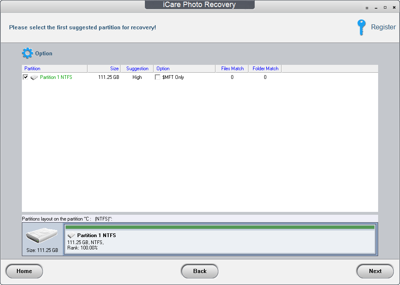Click the Option column header
The width and height of the screenshot is (400, 285).
pos(185,69)
